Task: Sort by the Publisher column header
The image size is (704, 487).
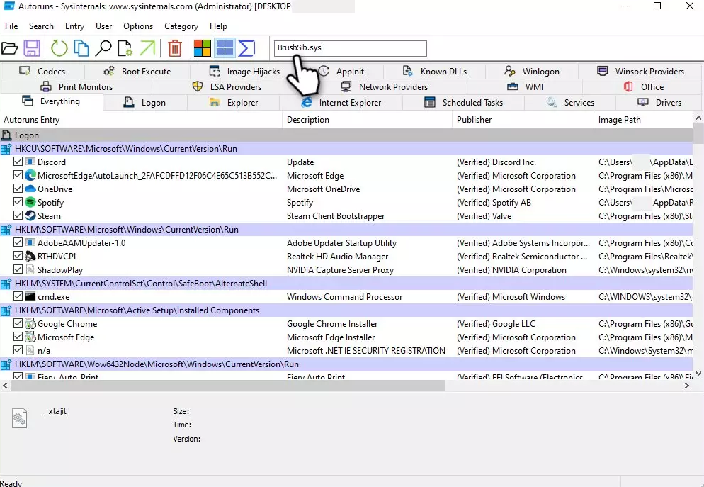Action: coord(475,120)
